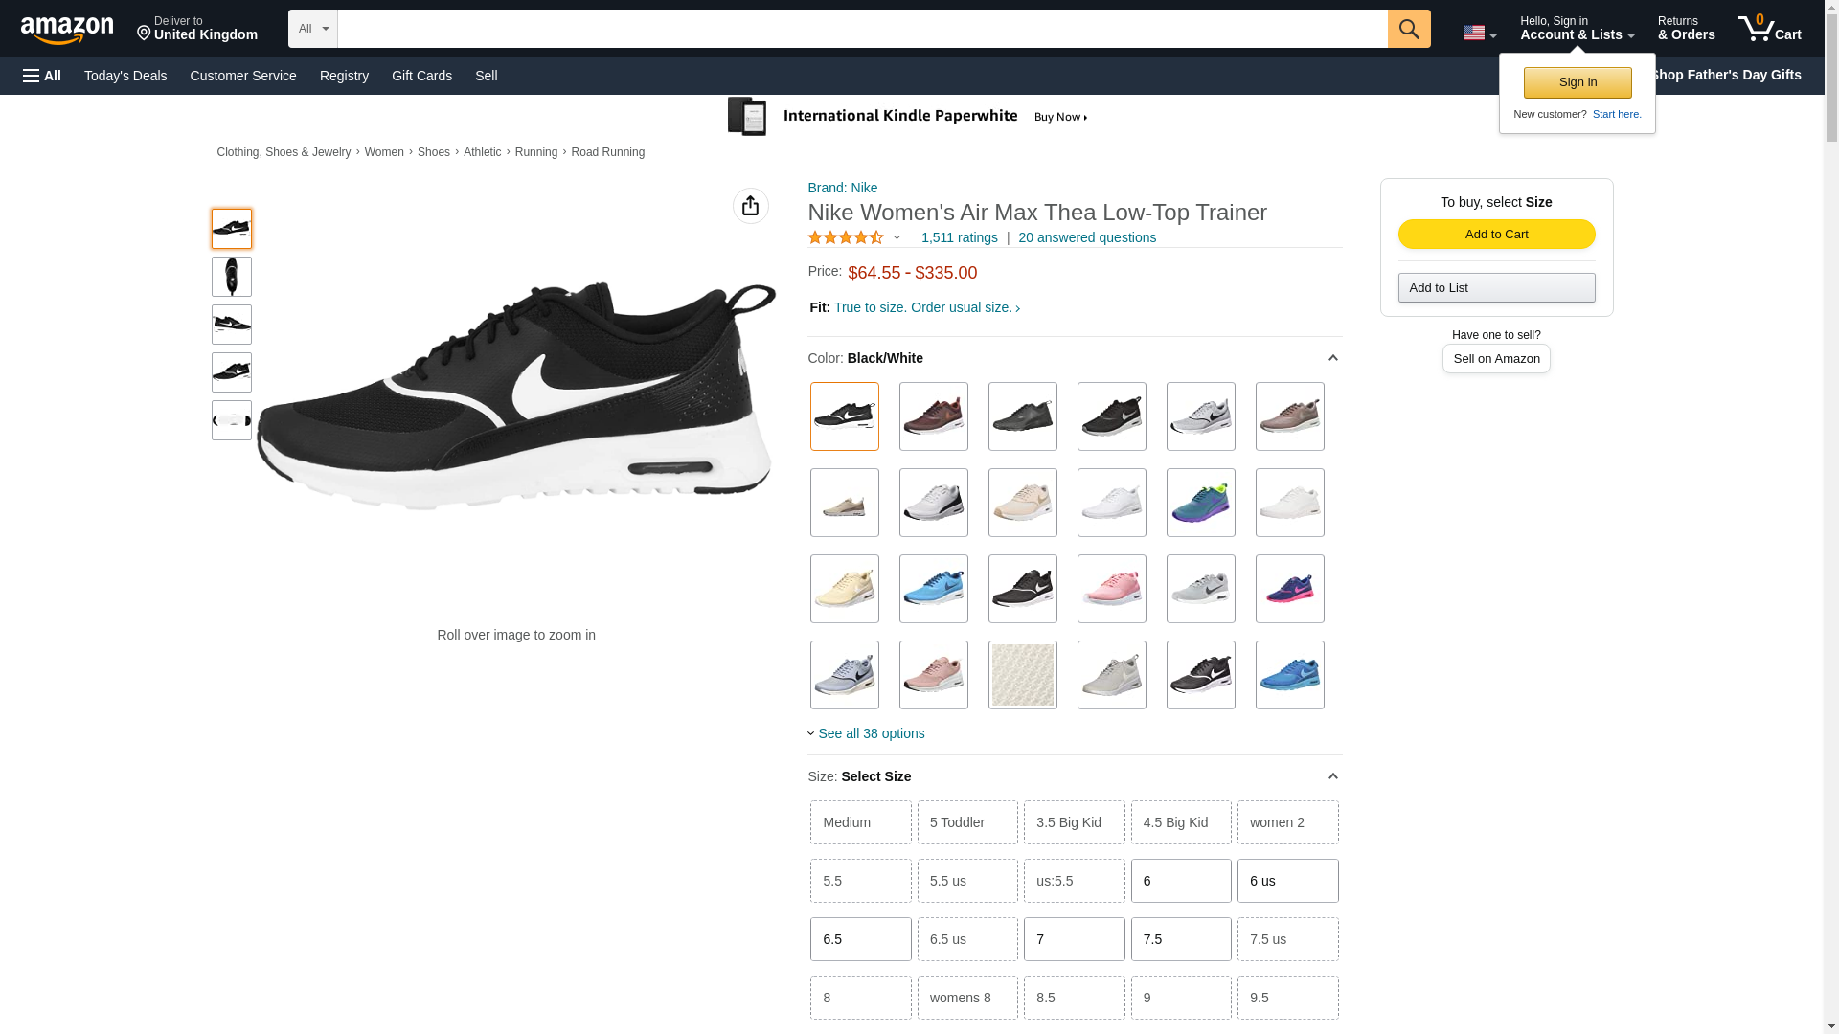
Task: Open the All hamburger menu
Action: pos(42,76)
